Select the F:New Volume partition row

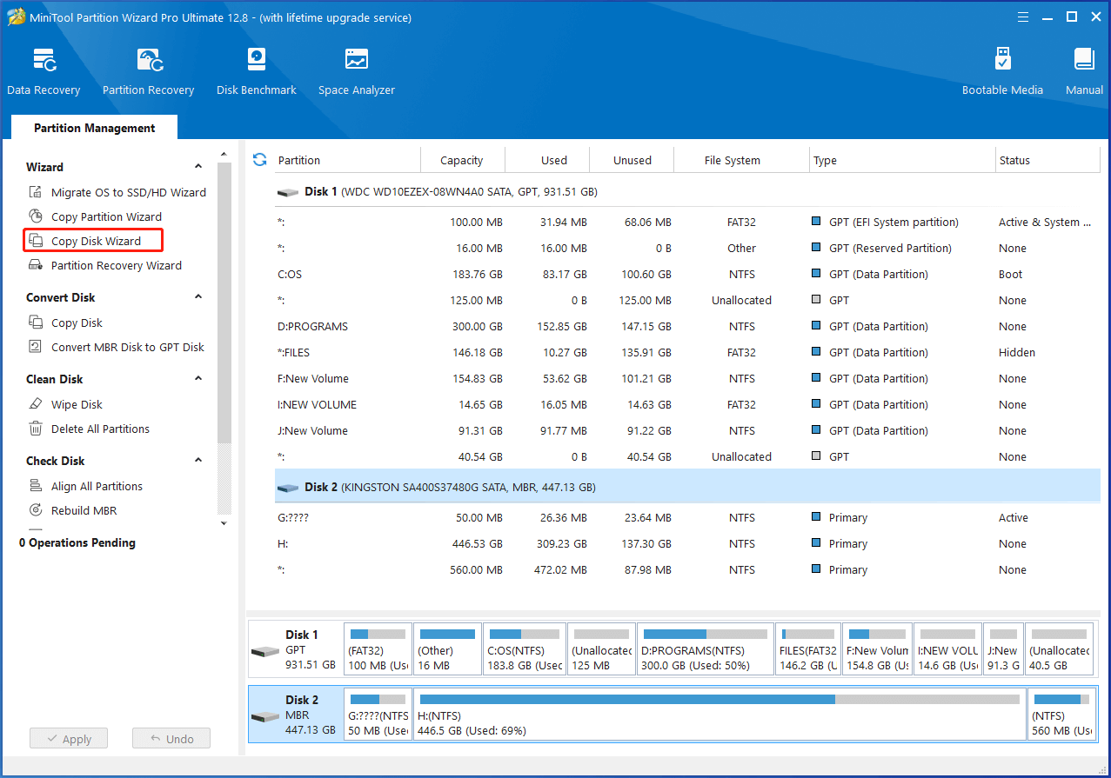click(687, 378)
